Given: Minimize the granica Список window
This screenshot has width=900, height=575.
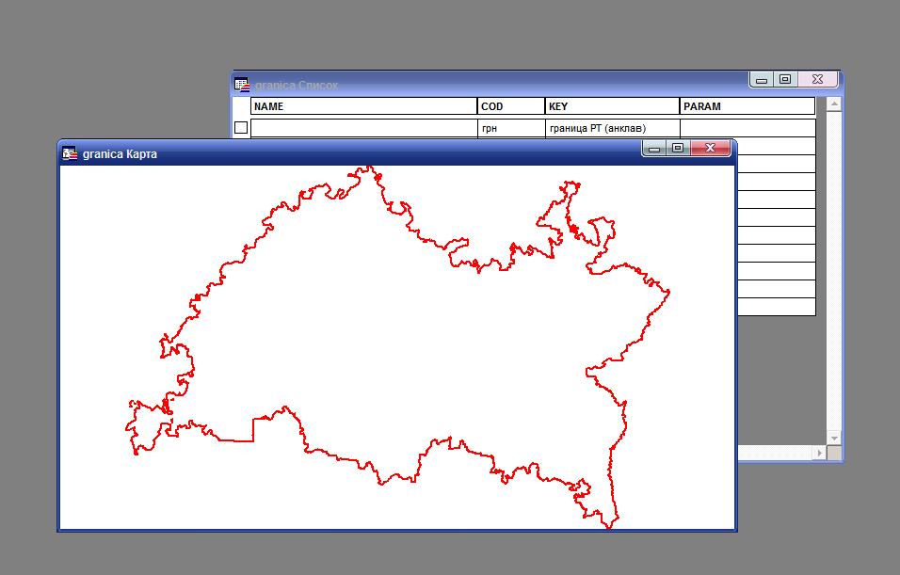Looking at the screenshot, I should pos(762,79).
